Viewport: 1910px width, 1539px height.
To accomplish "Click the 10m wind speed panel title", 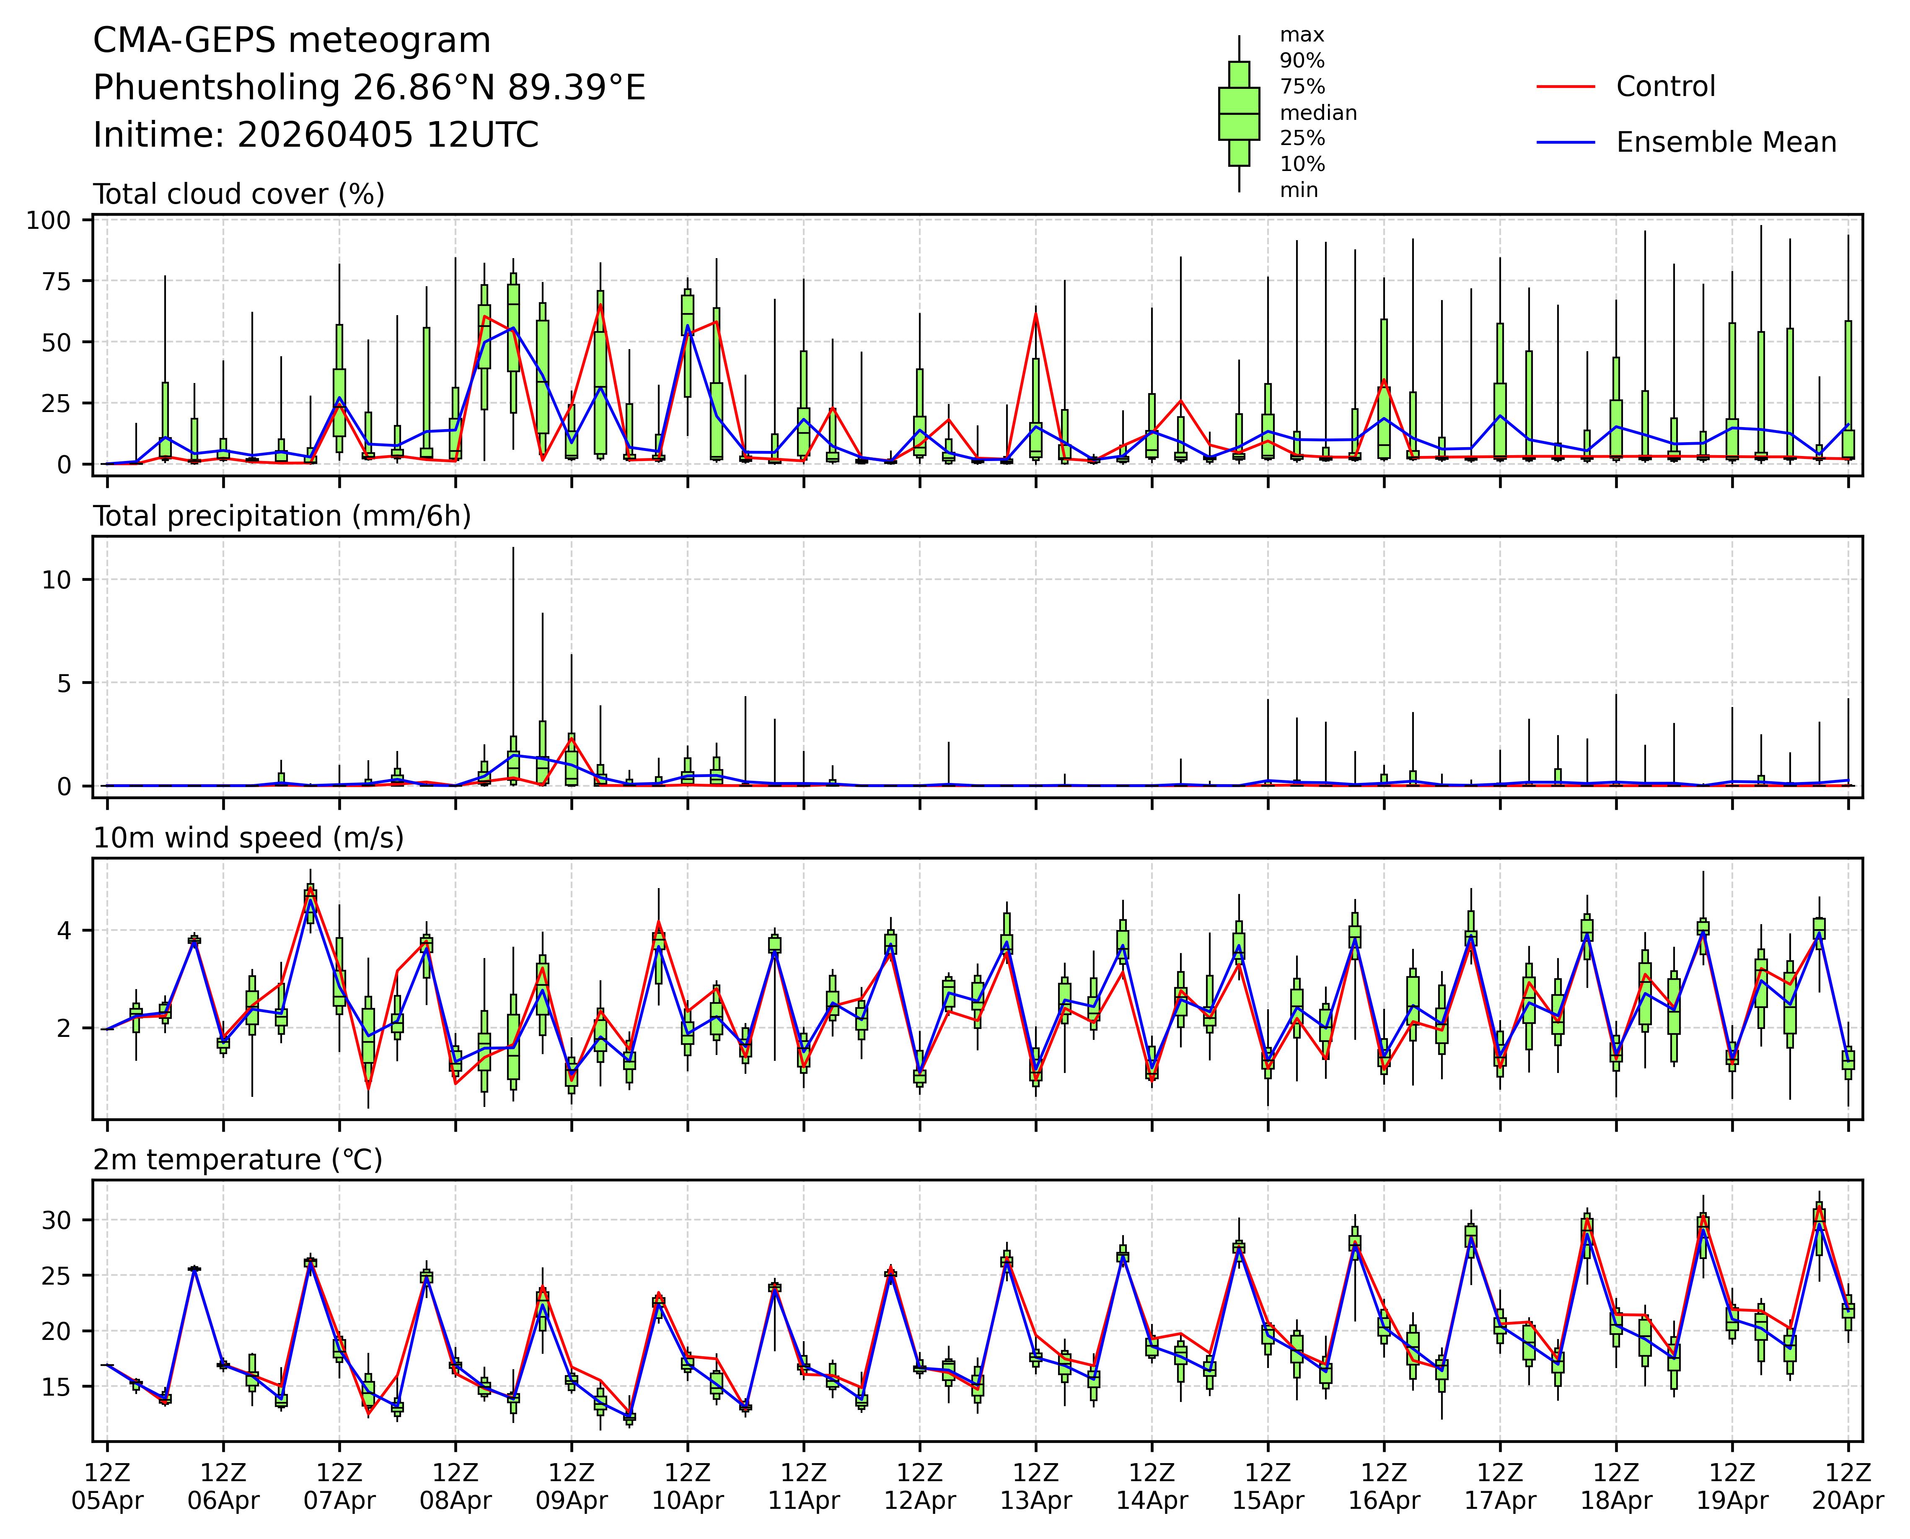I will pyautogui.click(x=248, y=838).
